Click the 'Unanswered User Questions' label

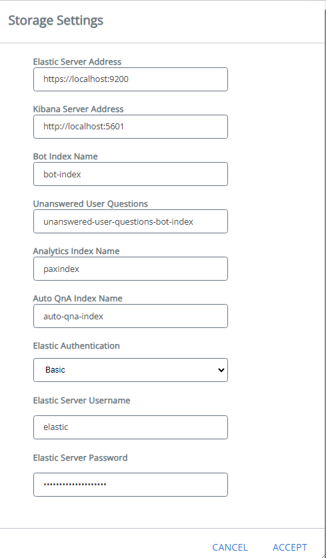tap(91, 203)
